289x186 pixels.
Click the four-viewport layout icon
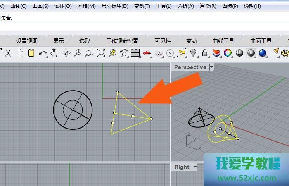[x=135, y=53]
